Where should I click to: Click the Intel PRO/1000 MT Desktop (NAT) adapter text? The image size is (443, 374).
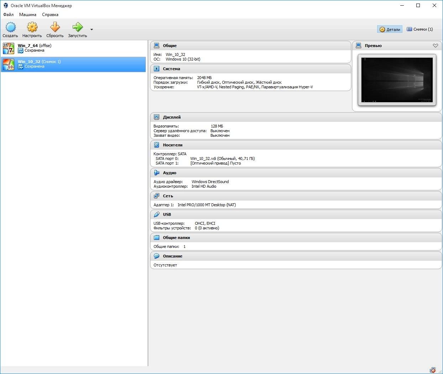coord(207,205)
